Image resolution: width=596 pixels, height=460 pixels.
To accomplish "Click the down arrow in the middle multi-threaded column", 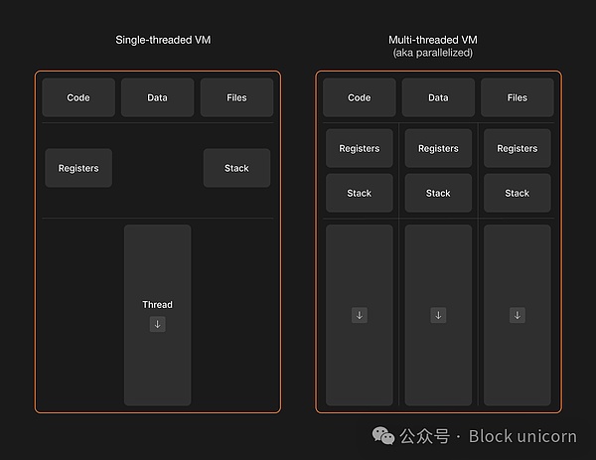I will tap(438, 315).
